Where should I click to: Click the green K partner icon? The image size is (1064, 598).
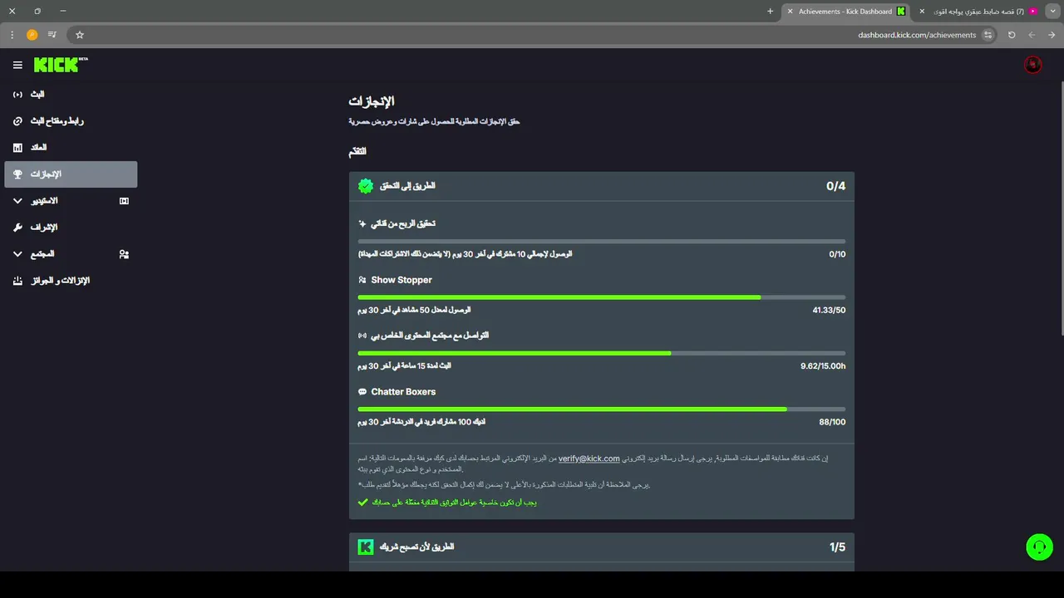click(366, 547)
